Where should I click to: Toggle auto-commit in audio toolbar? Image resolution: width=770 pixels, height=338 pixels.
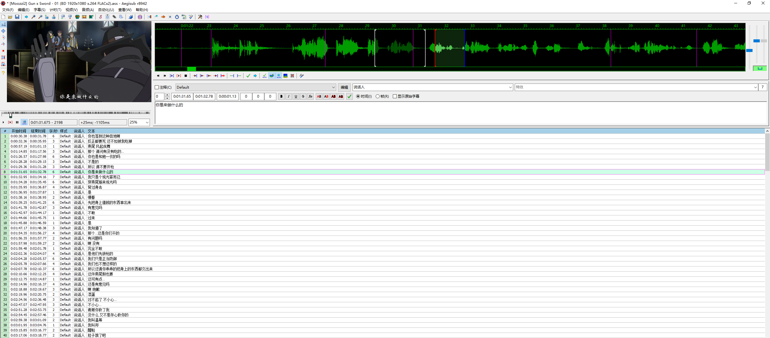click(x=265, y=76)
